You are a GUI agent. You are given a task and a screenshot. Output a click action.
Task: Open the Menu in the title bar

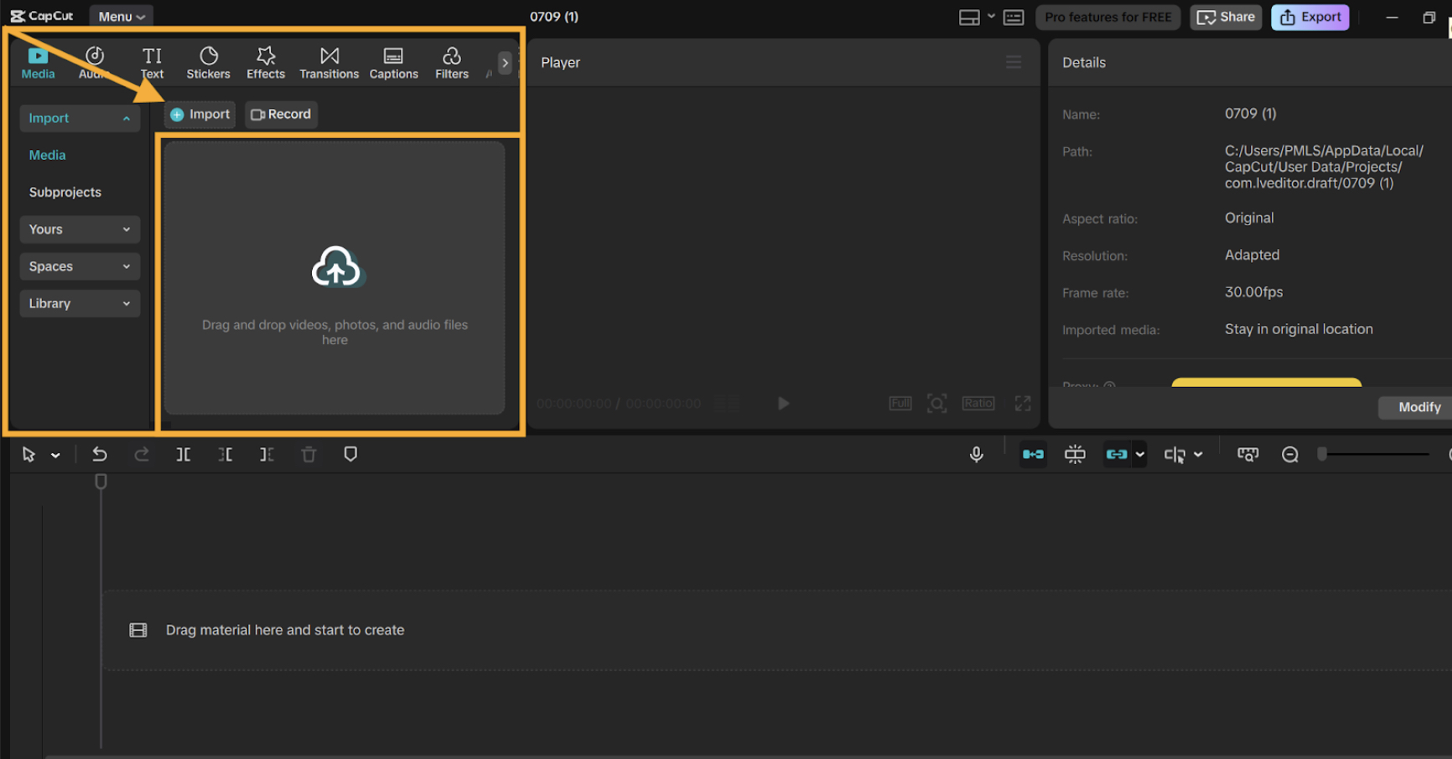coord(121,17)
